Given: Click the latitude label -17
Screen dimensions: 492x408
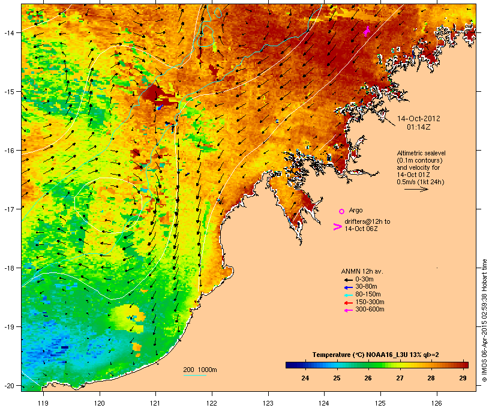Looking at the screenshot, I should tap(9, 209).
